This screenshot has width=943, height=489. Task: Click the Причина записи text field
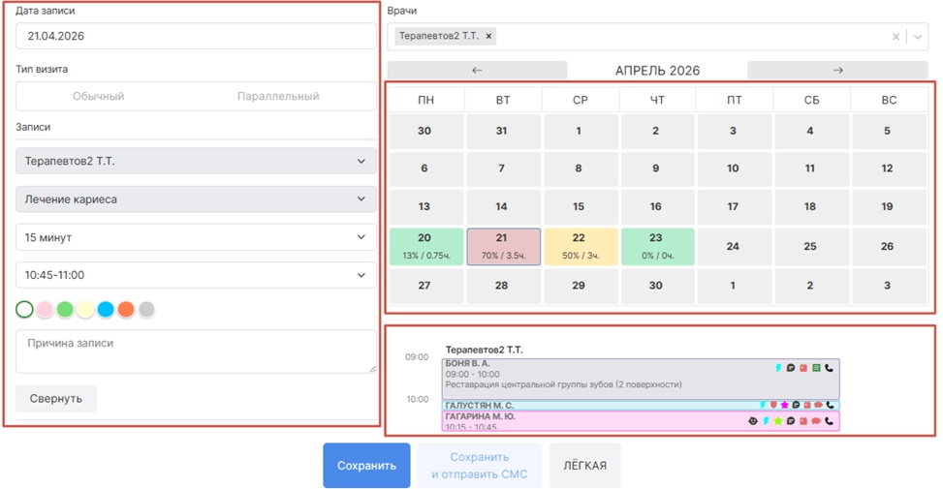coord(196,351)
